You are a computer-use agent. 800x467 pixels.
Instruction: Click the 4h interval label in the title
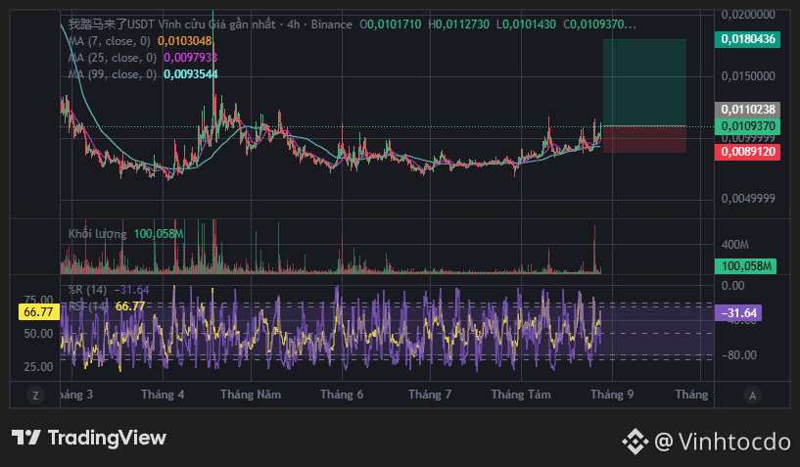tap(294, 24)
